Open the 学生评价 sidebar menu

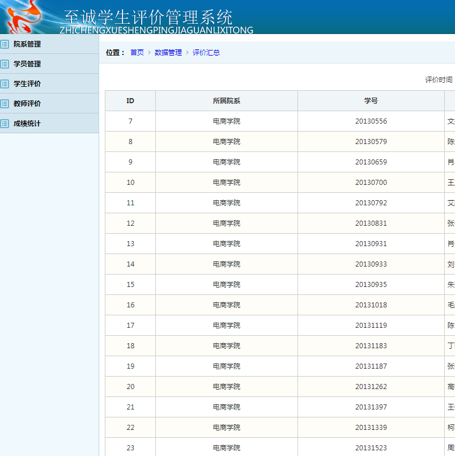pos(49,84)
